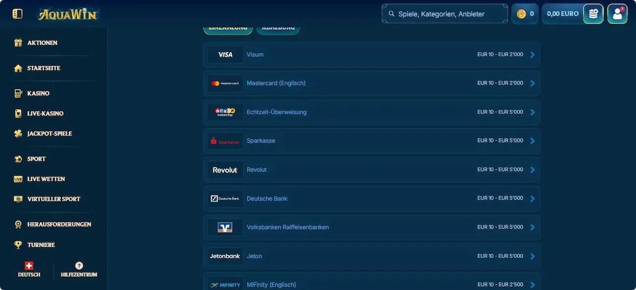This screenshot has height=290, width=636.
Task: Open Herausforderungen in sidebar
Action: (x=59, y=225)
